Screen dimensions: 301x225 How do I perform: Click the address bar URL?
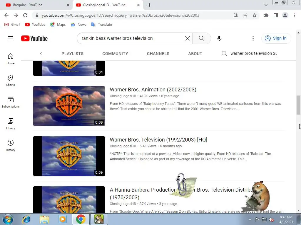tap(120, 15)
